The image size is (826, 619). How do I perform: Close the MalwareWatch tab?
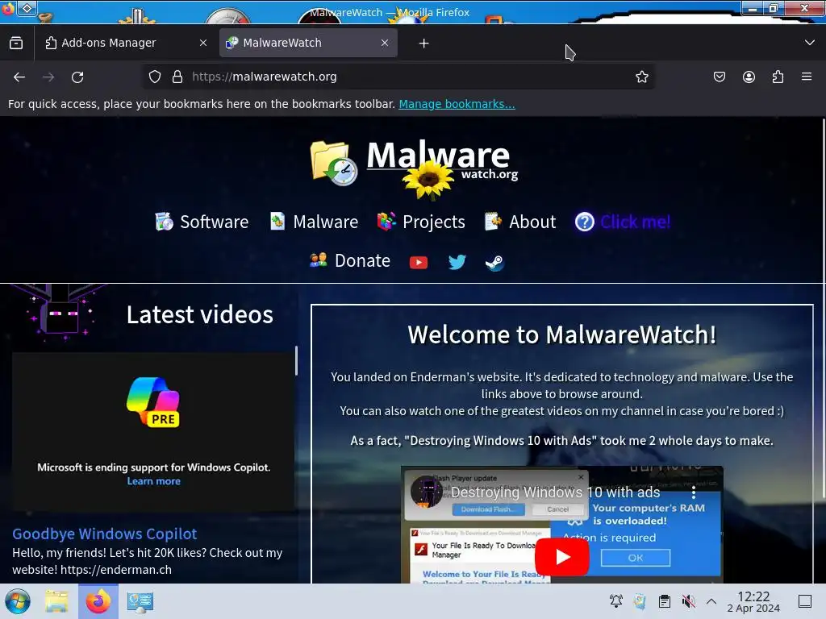point(385,44)
